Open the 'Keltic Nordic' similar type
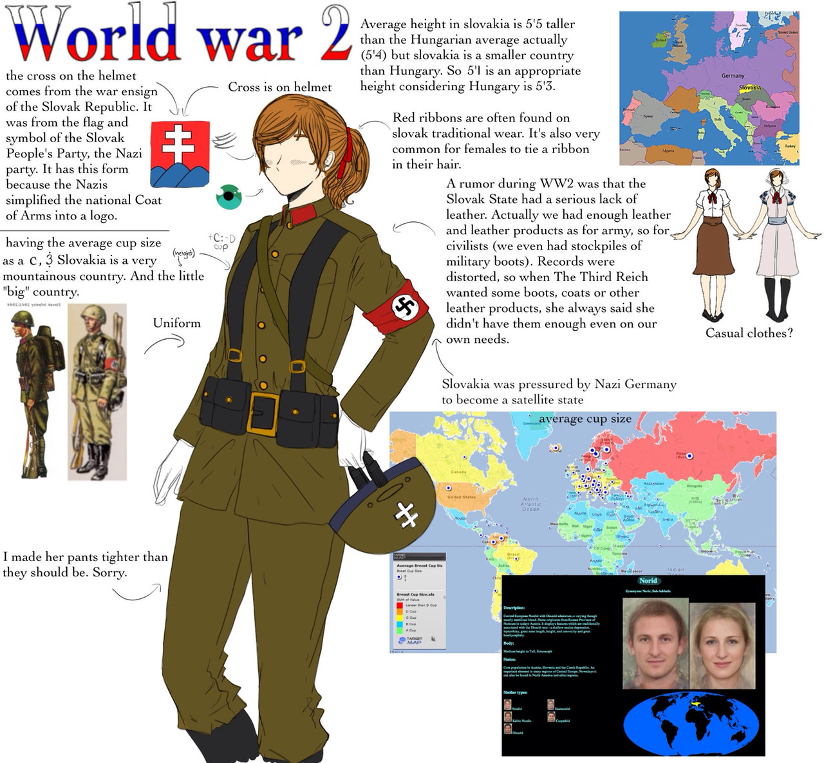Viewport: 824px width, 763px height. pos(518,717)
